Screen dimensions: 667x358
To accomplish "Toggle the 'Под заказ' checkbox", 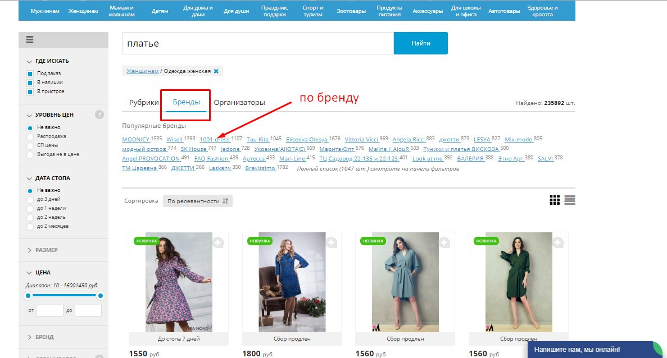I will point(30,74).
